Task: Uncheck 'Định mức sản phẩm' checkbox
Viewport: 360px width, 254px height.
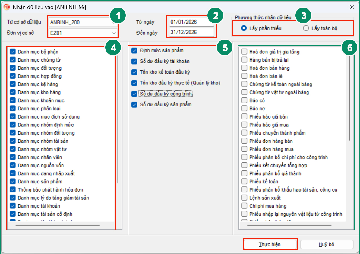Action: tap(134, 50)
